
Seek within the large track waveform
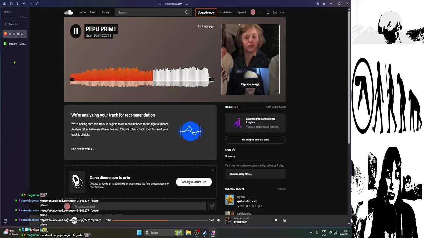click(x=141, y=77)
